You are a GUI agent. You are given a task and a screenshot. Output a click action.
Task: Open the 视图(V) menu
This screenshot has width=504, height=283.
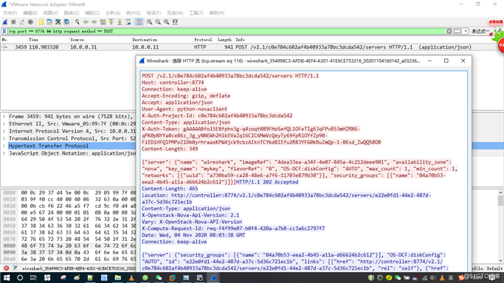point(50,13)
